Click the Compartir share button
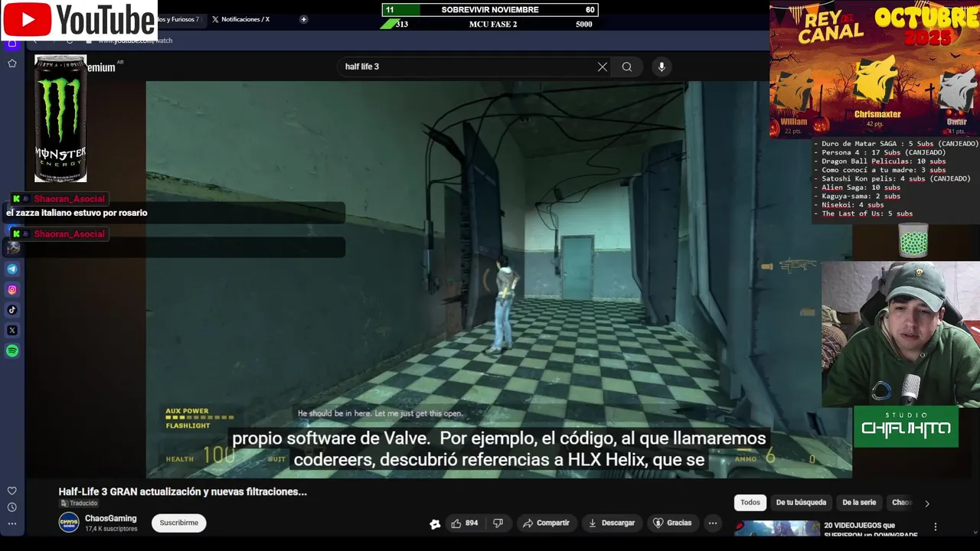Image resolution: width=980 pixels, height=551 pixels. [x=546, y=523]
